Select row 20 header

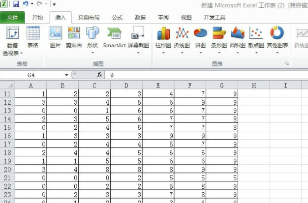pyautogui.click(x=7, y=169)
